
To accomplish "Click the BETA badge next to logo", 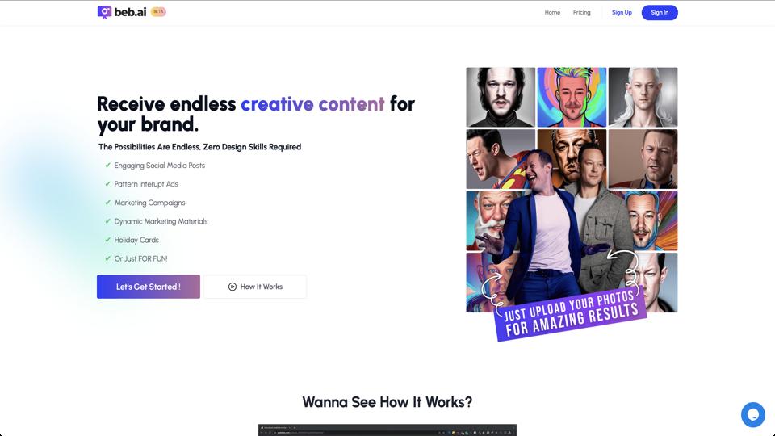I will click(x=158, y=12).
